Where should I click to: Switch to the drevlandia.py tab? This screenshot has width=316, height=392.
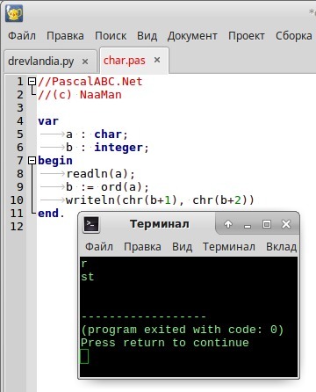[x=41, y=62]
